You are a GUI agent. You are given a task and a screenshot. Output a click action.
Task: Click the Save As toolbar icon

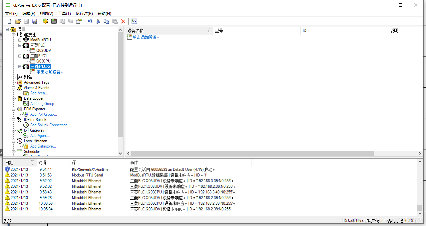tap(35, 21)
